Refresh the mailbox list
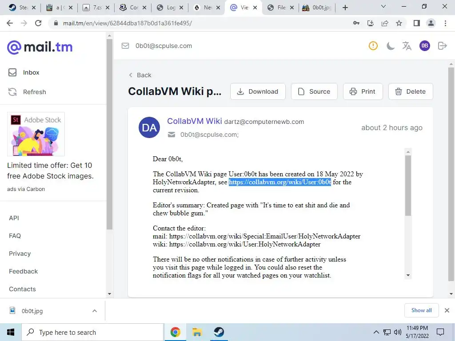The height and width of the screenshot is (341, 455). click(27, 92)
